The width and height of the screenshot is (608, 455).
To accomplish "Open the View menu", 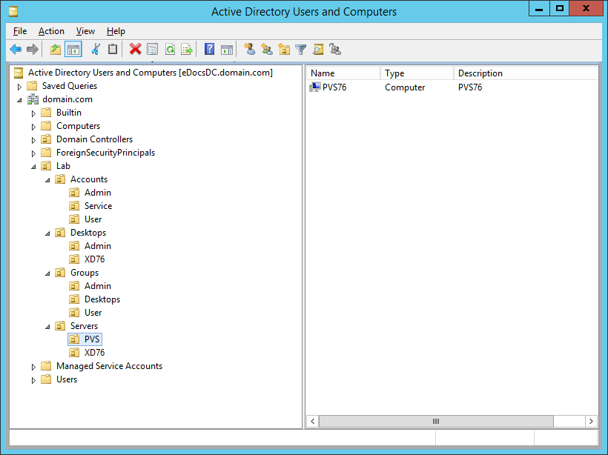I will [85, 31].
